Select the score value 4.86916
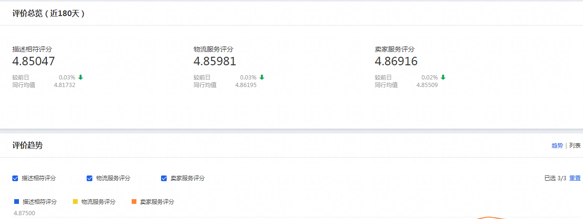Image resolution: width=583 pixels, height=219 pixels. tap(396, 61)
